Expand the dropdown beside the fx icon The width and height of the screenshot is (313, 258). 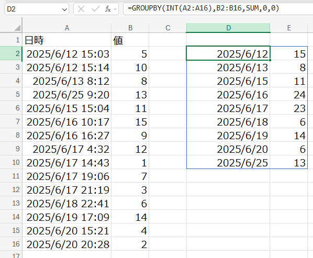pos(115,9)
